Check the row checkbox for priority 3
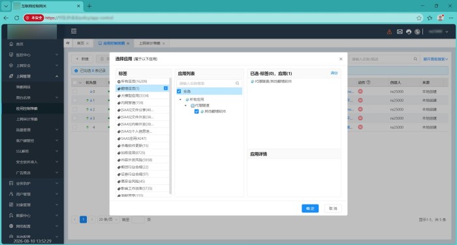457x245 pixels. point(75,118)
